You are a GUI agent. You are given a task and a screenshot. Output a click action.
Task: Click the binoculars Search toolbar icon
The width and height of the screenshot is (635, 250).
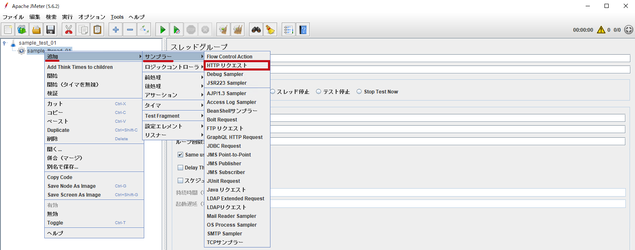256,30
